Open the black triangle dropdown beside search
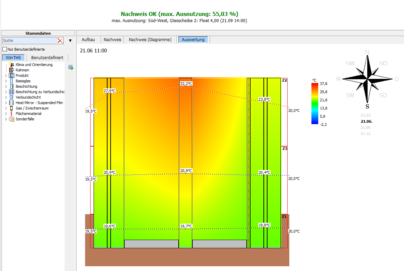Viewport: 404px width, 271px height. [x=70, y=41]
